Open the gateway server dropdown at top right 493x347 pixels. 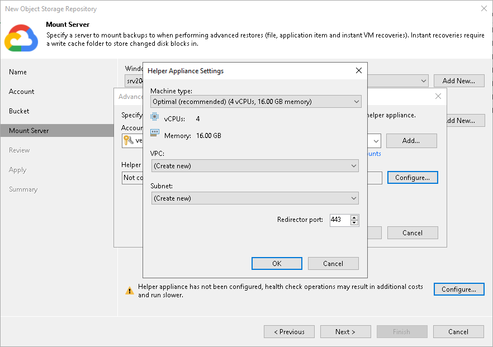[424, 80]
